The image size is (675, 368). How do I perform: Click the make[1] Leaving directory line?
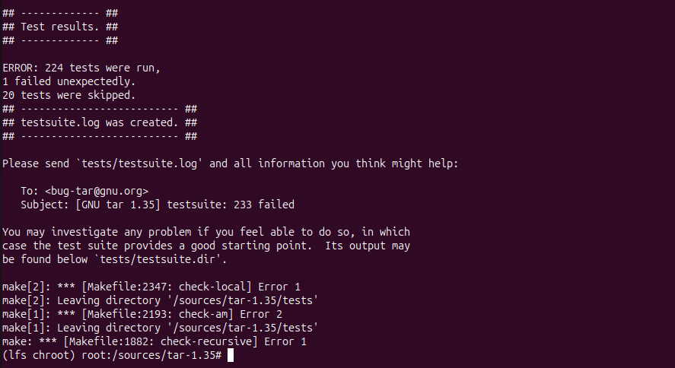pyautogui.click(x=160, y=328)
